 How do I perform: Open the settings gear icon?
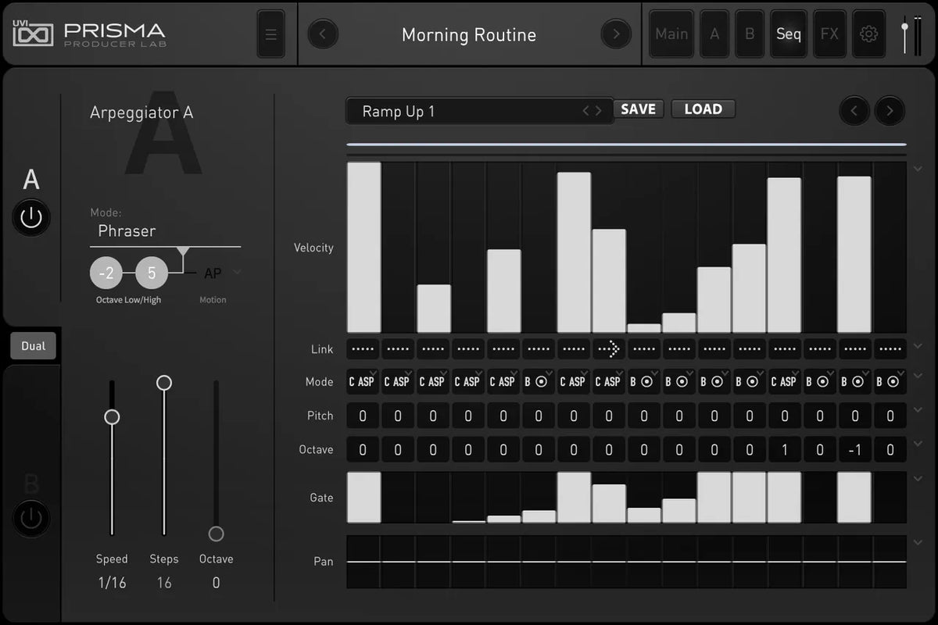pyautogui.click(x=868, y=34)
